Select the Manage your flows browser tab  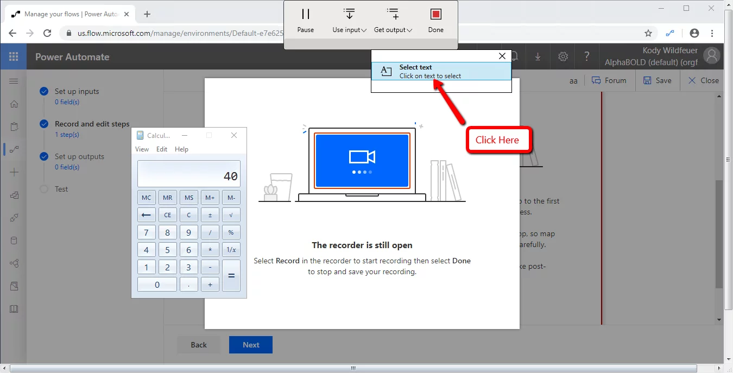click(x=71, y=14)
